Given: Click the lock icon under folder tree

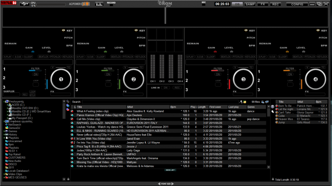Looking at the screenshot, I should pyautogui.click(x=68, y=179).
